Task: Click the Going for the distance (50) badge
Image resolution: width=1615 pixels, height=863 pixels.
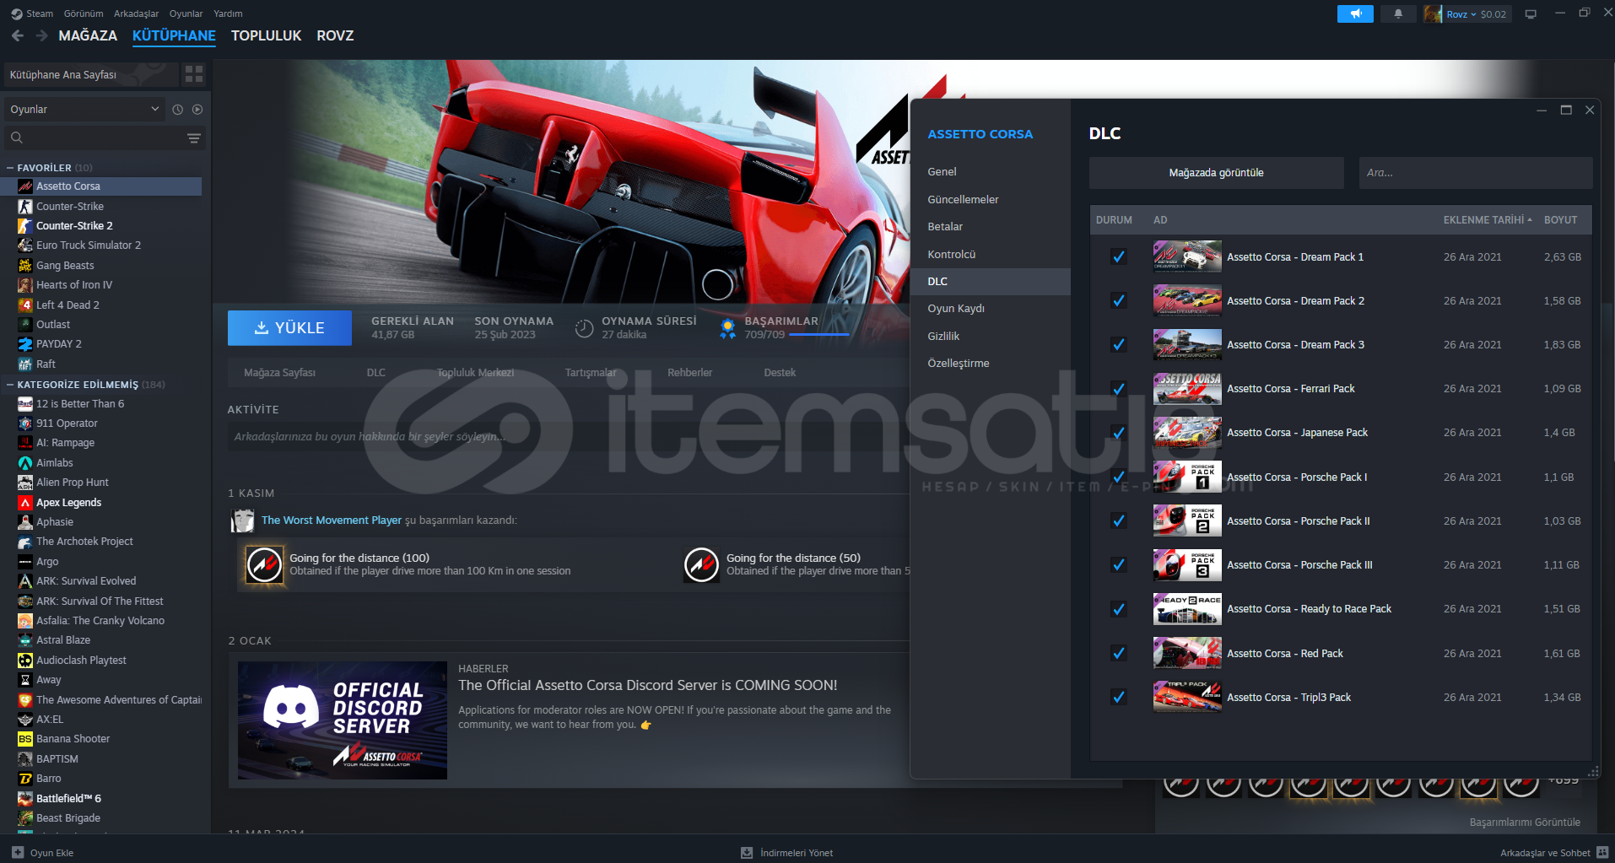Action: [x=701, y=564]
